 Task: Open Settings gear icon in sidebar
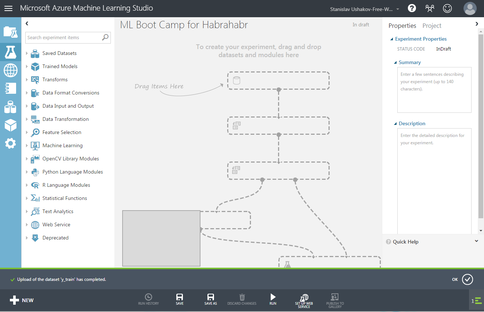click(x=11, y=143)
